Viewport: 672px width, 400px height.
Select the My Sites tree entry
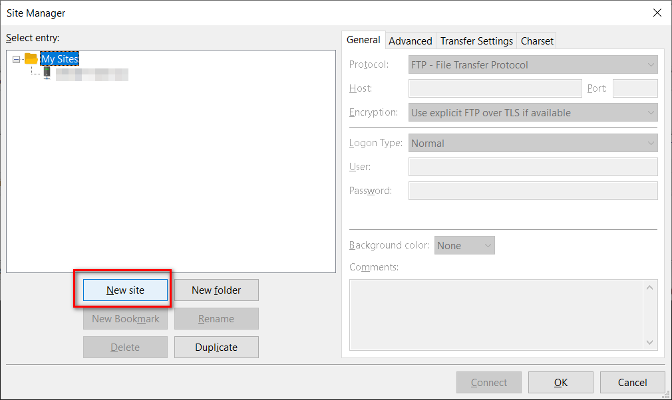coord(59,59)
